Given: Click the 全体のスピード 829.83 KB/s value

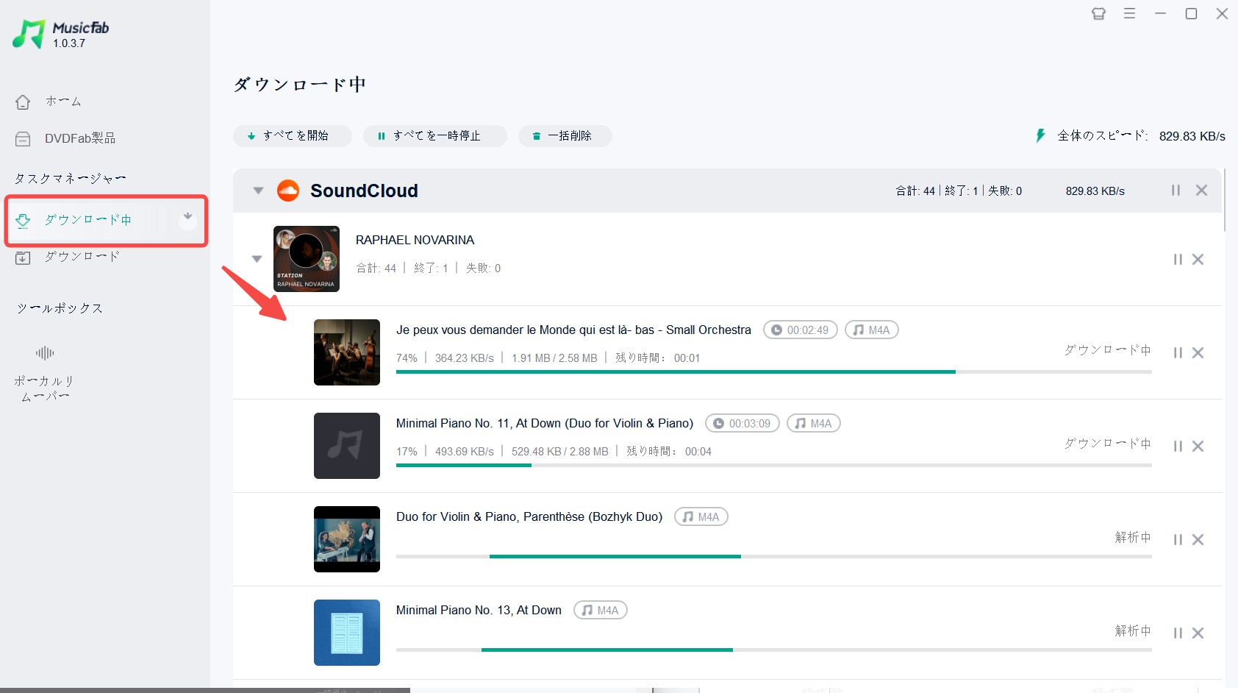Looking at the screenshot, I should 1192,136.
